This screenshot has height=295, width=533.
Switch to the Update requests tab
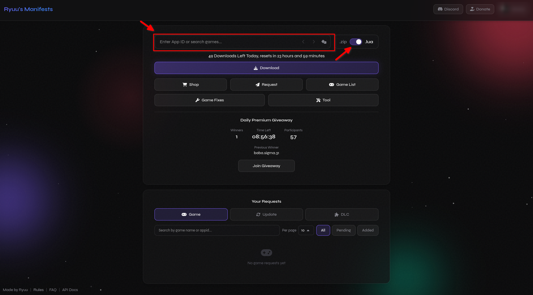266,215
